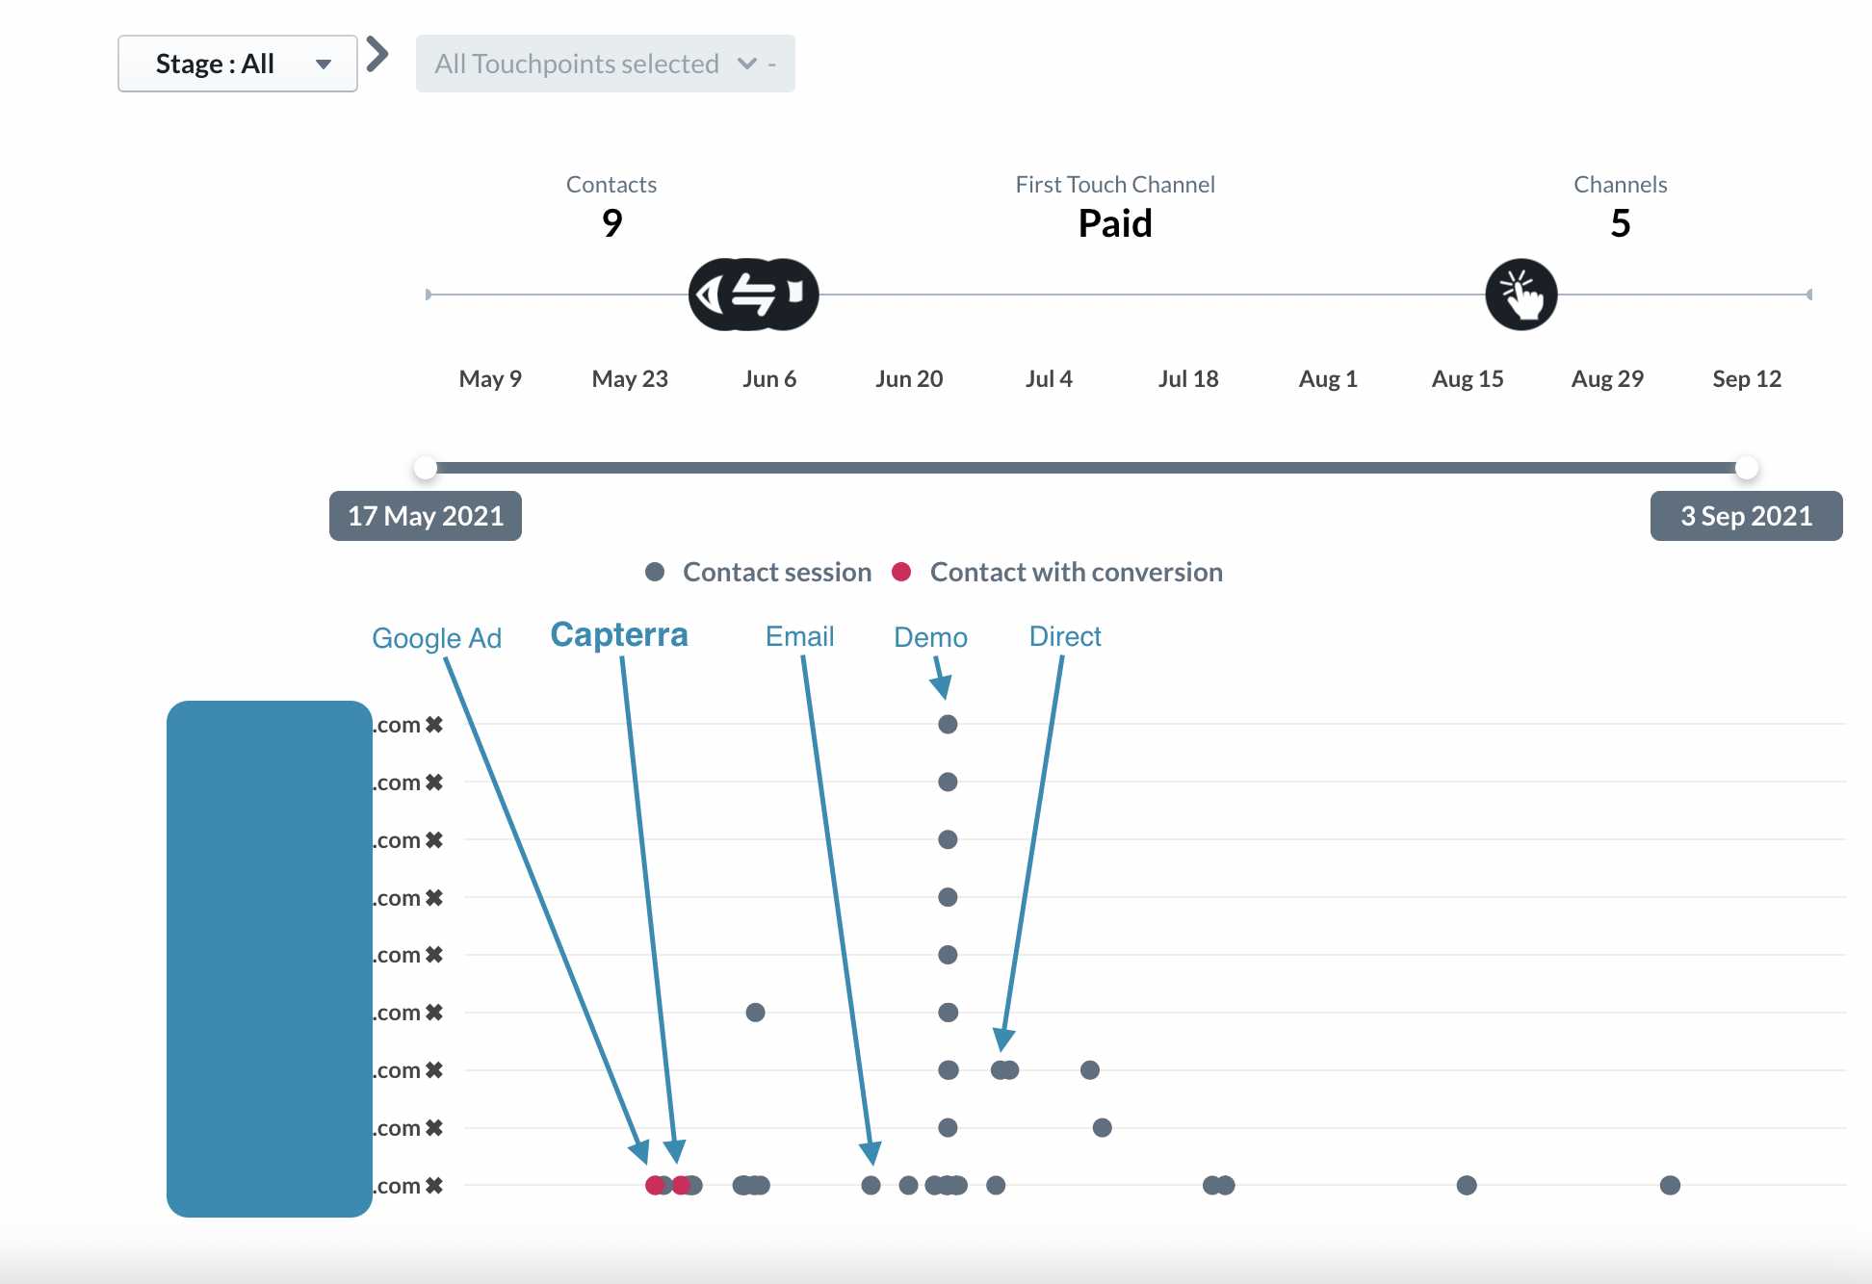Click the 3 Sep 2021 end date label
1872x1284 pixels.
pyautogui.click(x=1746, y=516)
